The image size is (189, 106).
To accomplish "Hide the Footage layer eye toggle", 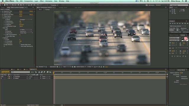I will 1,77.
